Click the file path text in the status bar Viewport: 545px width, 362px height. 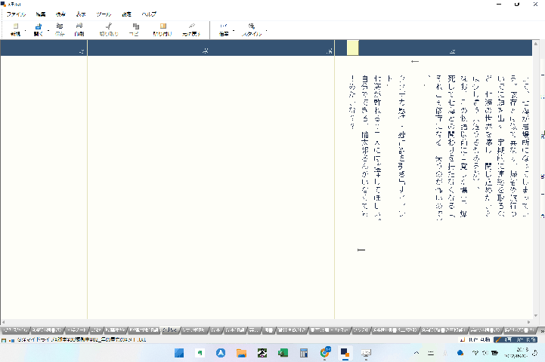click(x=82, y=340)
